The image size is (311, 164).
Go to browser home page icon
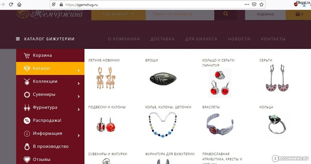click(19, 4)
